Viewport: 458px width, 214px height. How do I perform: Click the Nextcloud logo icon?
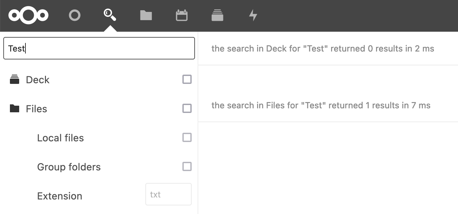point(28,15)
